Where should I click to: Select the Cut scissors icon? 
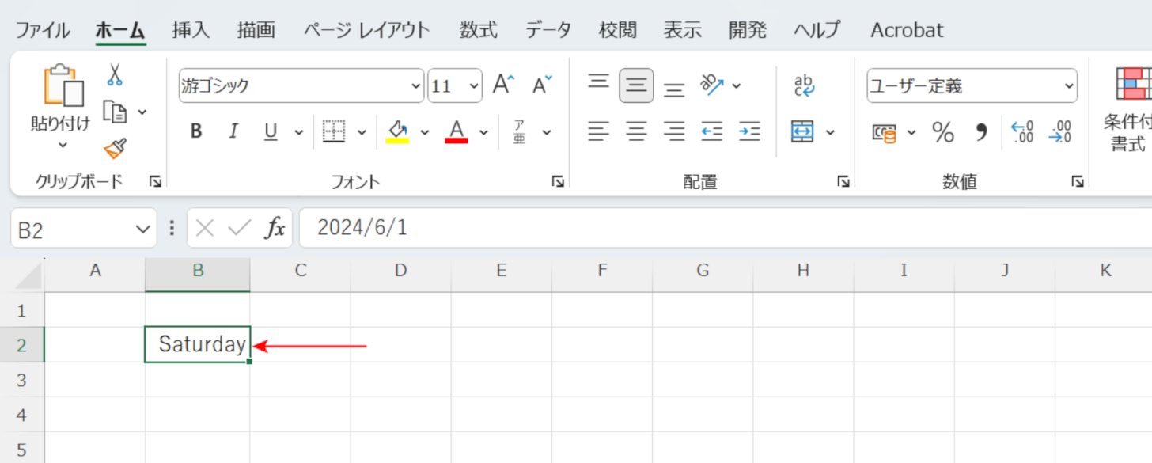pyautogui.click(x=115, y=75)
